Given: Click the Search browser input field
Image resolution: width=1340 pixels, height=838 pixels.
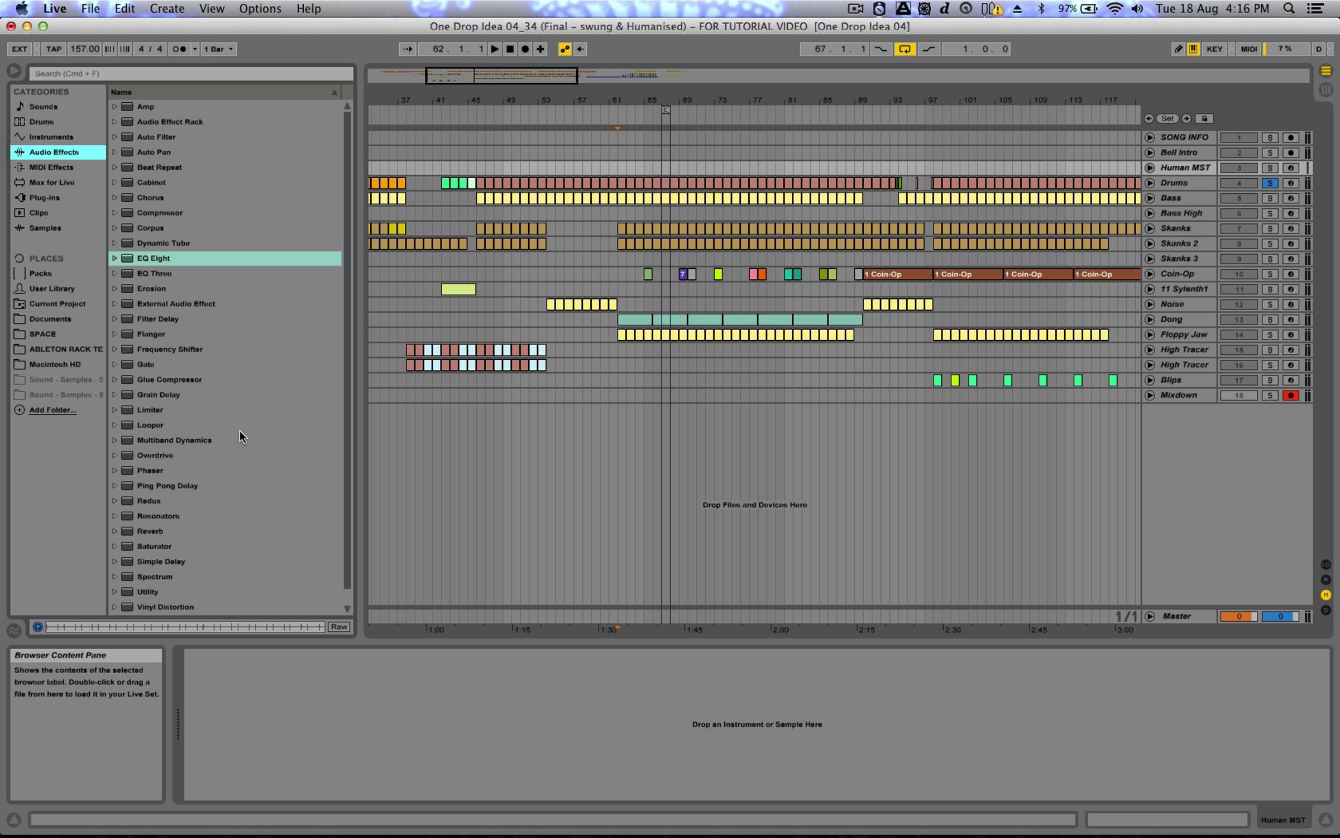Looking at the screenshot, I should coord(190,73).
